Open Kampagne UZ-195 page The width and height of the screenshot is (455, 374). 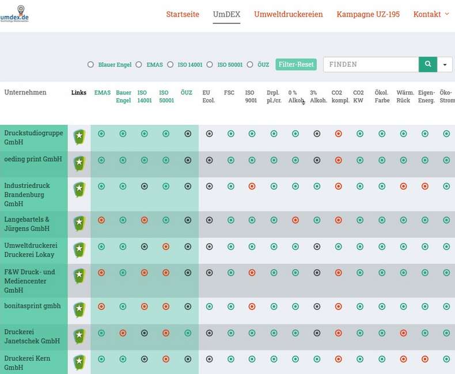368,14
